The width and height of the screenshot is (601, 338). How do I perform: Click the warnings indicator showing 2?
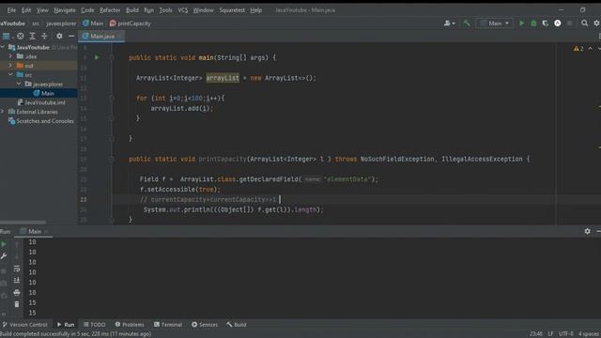578,49
